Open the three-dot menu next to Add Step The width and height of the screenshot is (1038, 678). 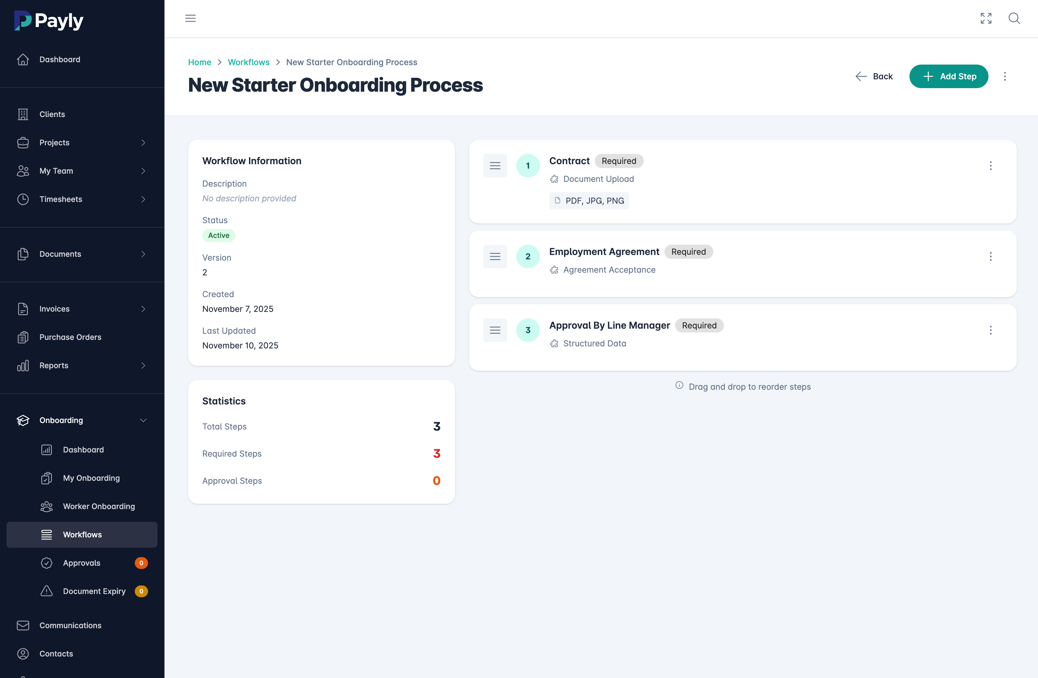pyautogui.click(x=1005, y=76)
